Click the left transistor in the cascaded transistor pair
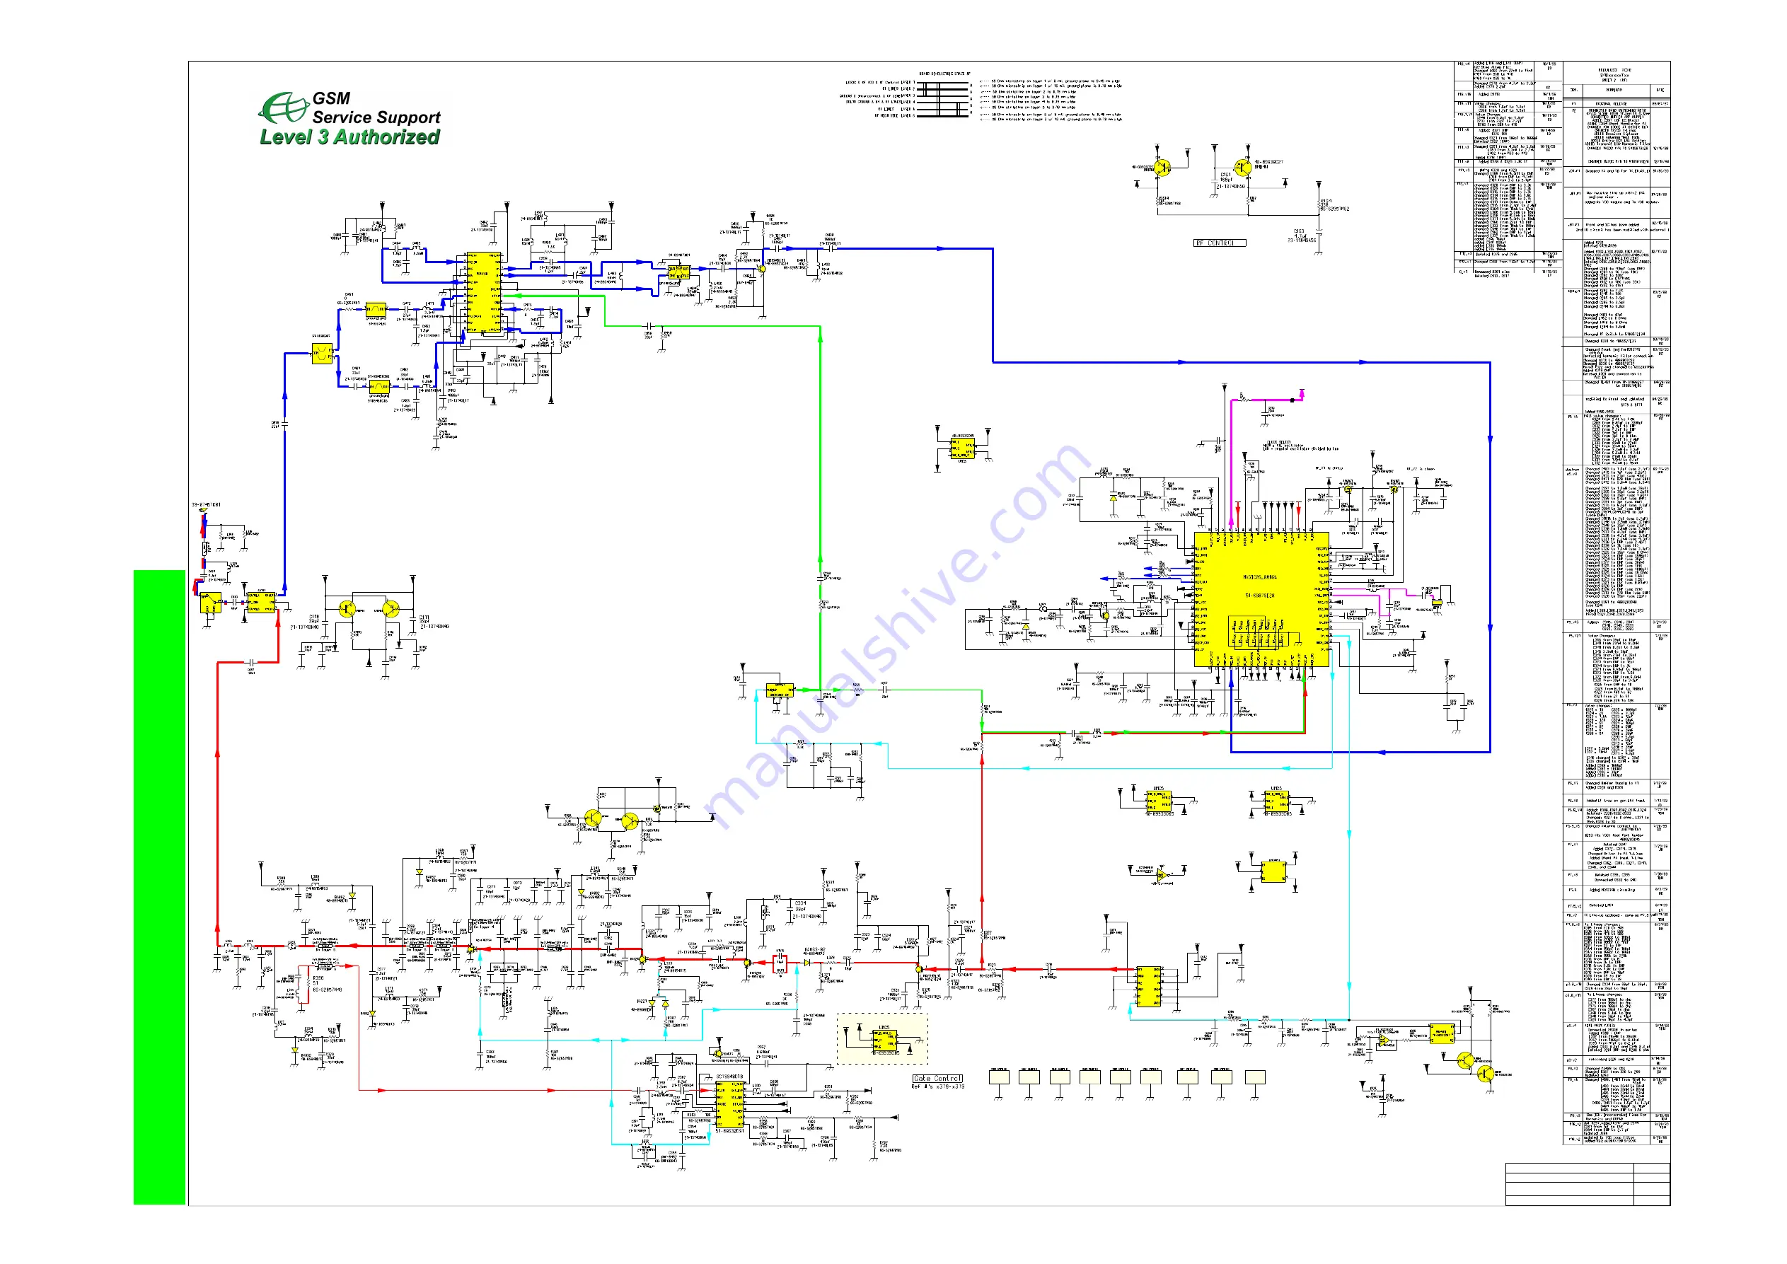Image resolution: width=1787 pixels, height=1264 pixels. click(593, 817)
